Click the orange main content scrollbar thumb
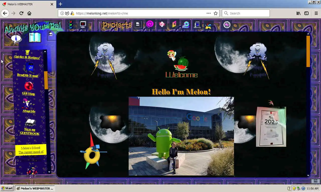 tap(308, 51)
